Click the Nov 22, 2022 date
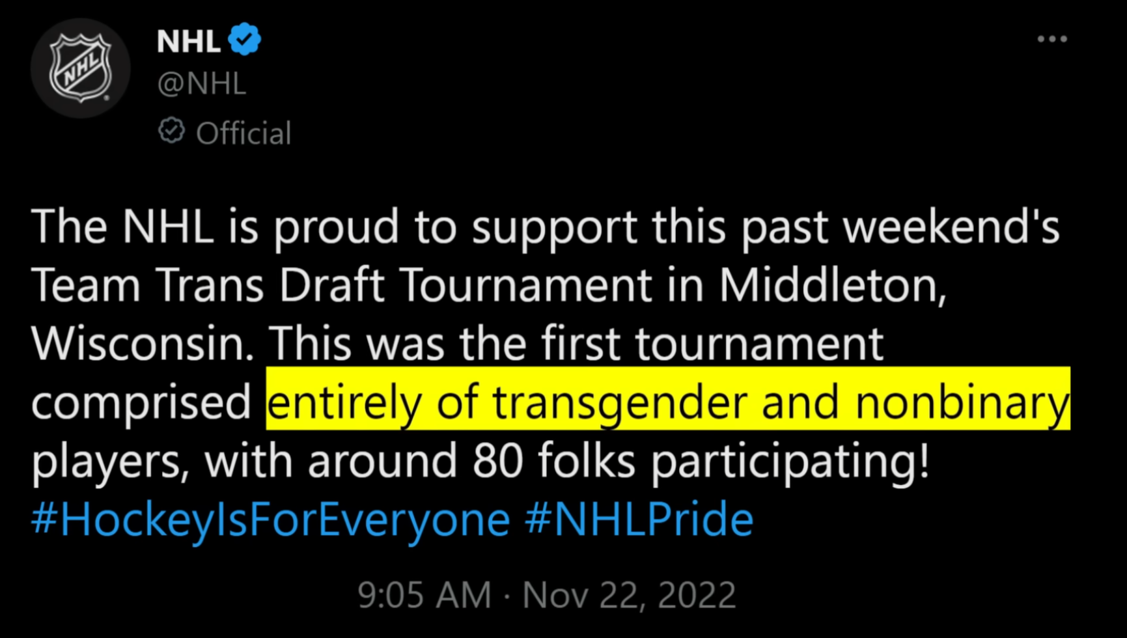The height and width of the screenshot is (638, 1127). (629, 595)
